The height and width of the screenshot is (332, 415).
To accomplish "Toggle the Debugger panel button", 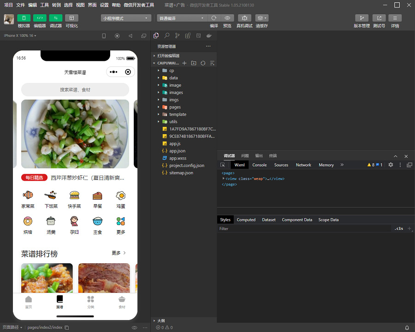I will 55,18.
